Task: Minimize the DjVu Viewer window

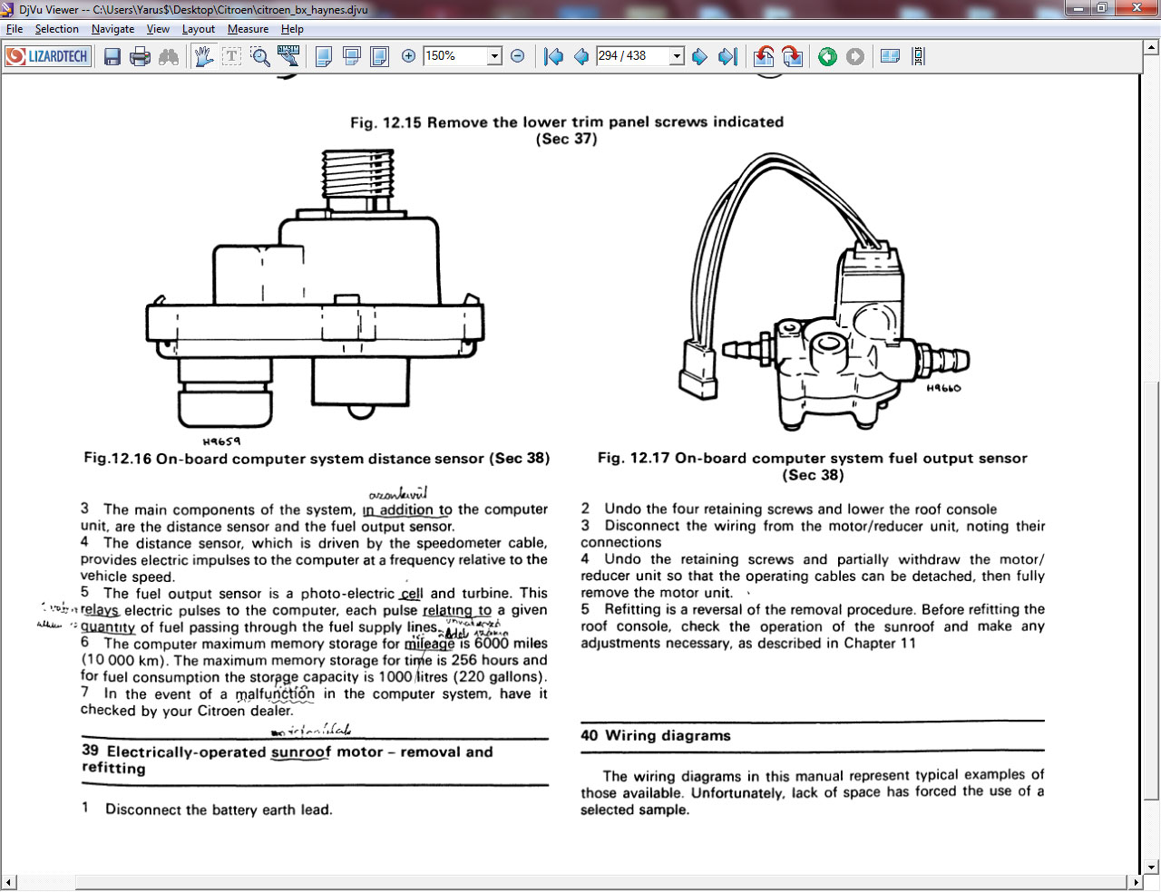Action: [x=1078, y=8]
